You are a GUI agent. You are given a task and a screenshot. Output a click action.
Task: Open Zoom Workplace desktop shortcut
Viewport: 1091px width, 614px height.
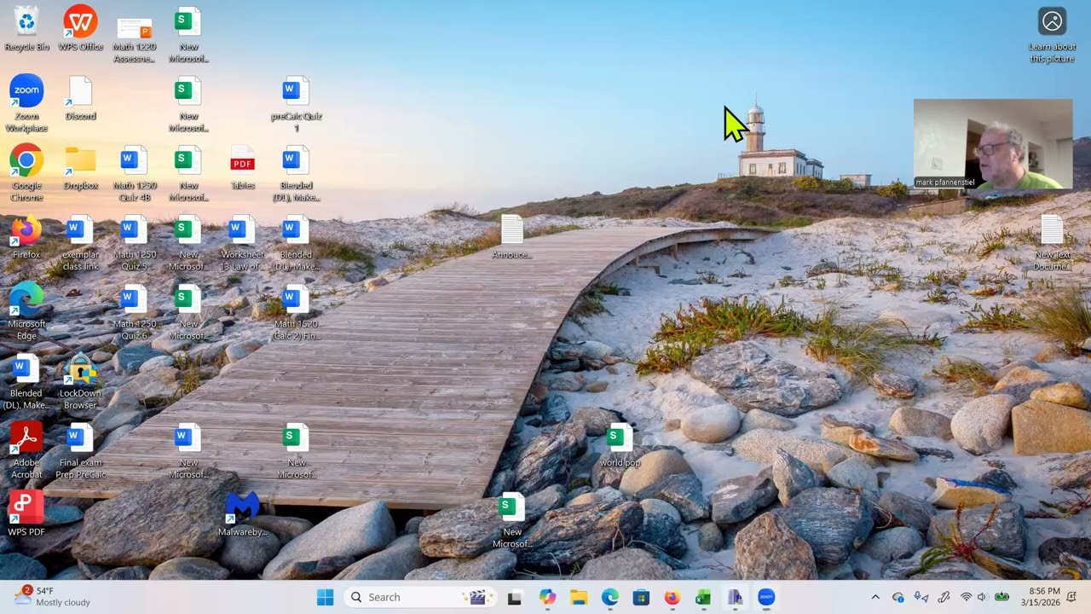coord(26,103)
